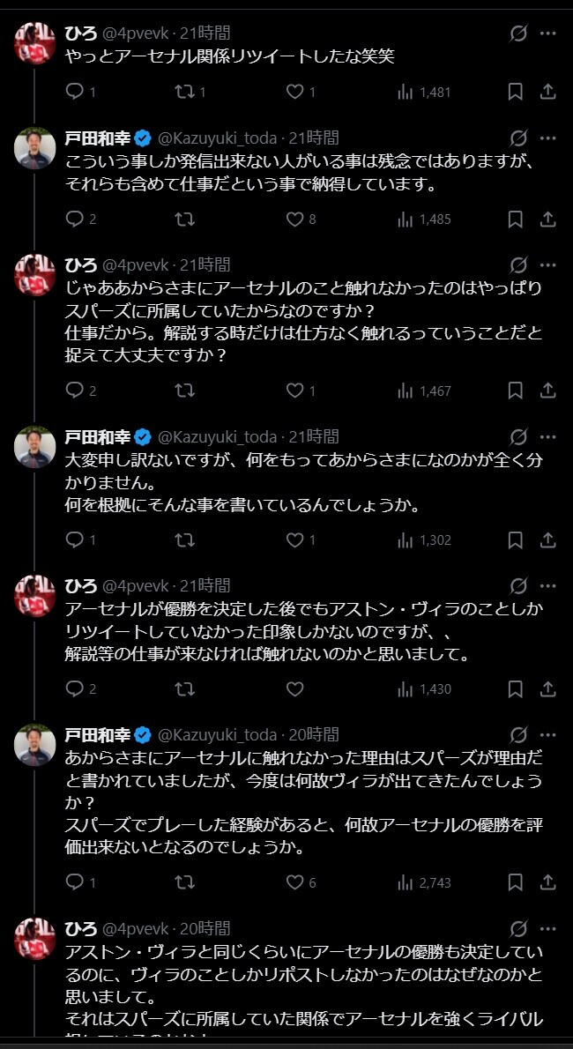Retweet the first ひろ tweet with 1 retweet
The height and width of the screenshot is (1049, 573).
[x=184, y=92]
